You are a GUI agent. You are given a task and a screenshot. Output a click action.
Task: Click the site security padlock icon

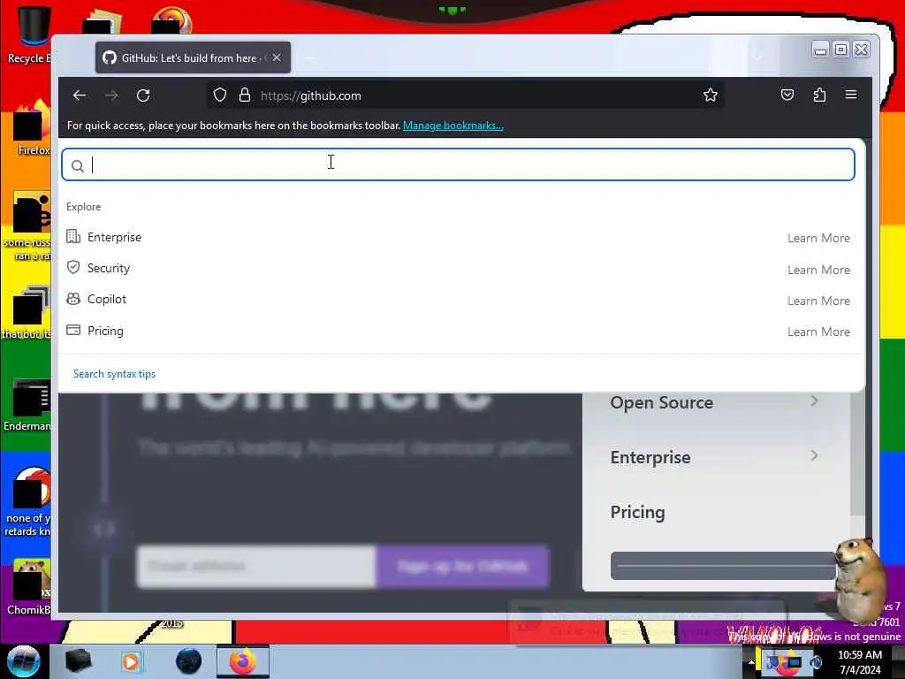[x=245, y=95]
